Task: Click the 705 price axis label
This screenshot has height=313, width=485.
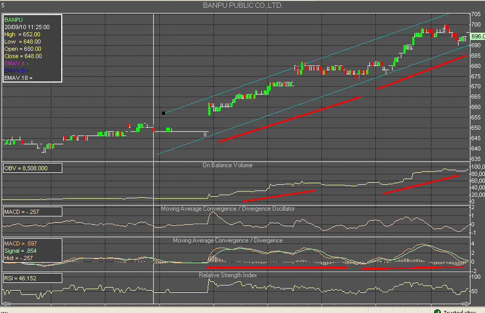Action: (476, 14)
